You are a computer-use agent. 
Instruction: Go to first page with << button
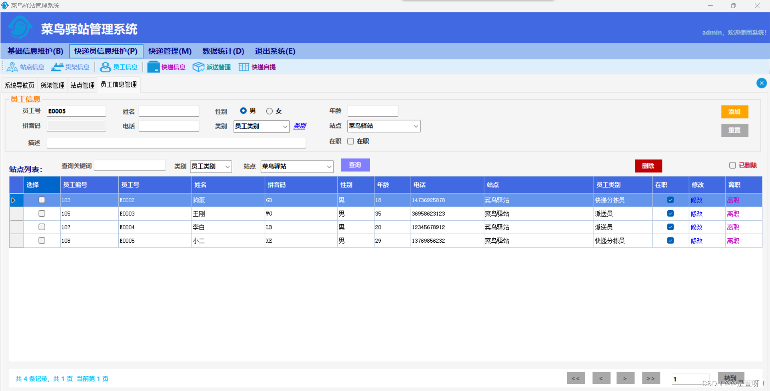tap(575, 378)
